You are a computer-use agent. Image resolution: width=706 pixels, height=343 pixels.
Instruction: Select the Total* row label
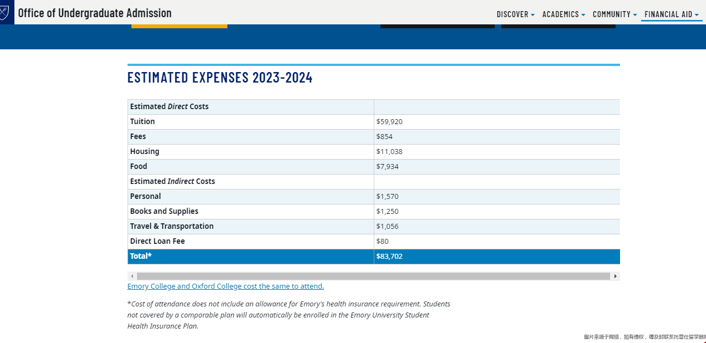(x=141, y=256)
